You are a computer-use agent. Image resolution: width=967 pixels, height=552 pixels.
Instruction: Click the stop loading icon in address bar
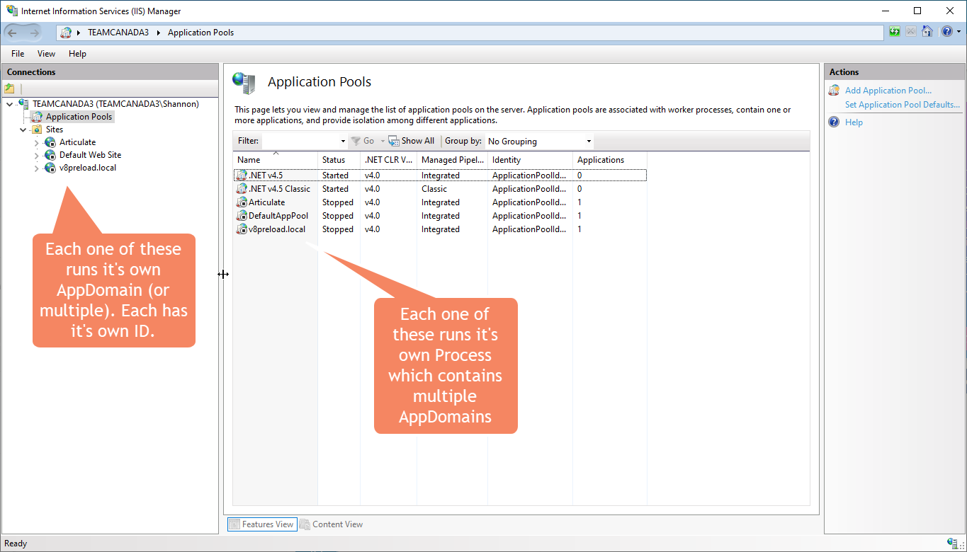tap(911, 32)
